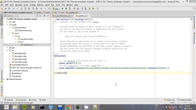Click the Synchronize toolbar icon
Viewport: 196px width, 110px height.
[9, 9]
